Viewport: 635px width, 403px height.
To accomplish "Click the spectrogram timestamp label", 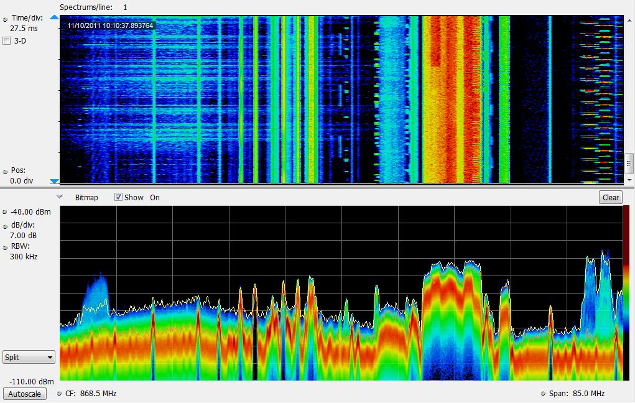I will [x=110, y=25].
